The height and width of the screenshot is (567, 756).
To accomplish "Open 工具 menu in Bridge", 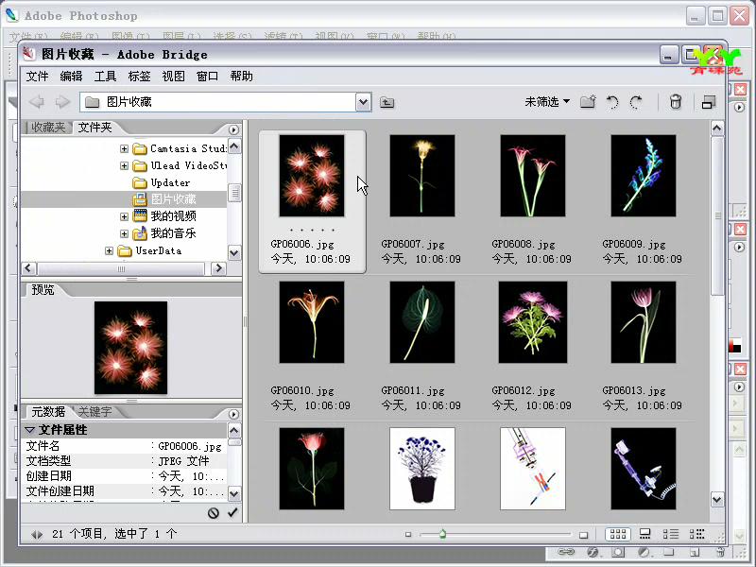I will [x=105, y=77].
